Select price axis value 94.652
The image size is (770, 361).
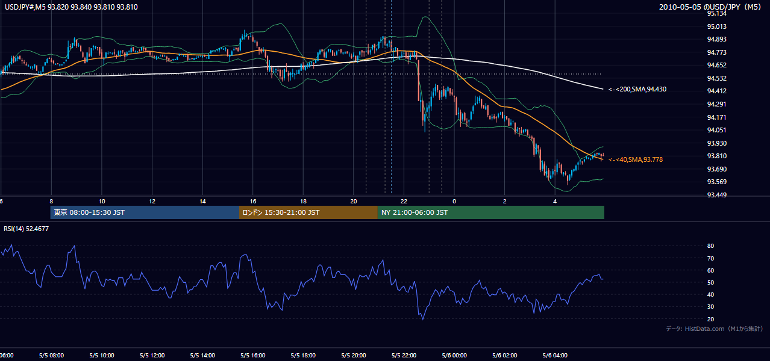(x=716, y=65)
